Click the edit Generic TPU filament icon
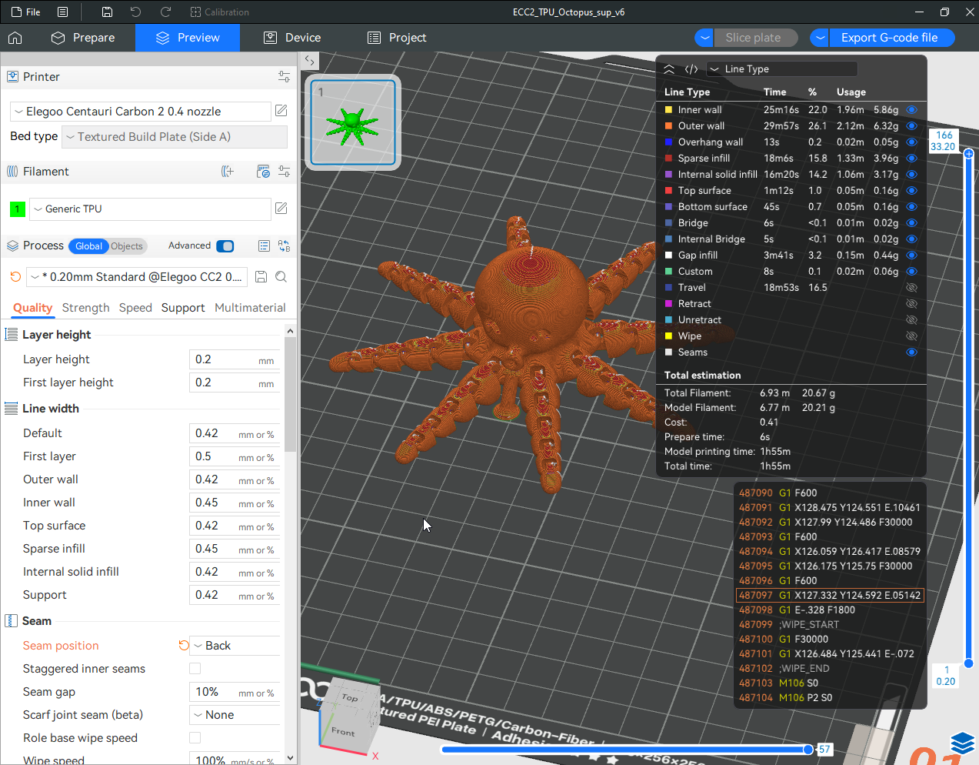Image resolution: width=979 pixels, height=765 pixels. (x=281, y=209)
